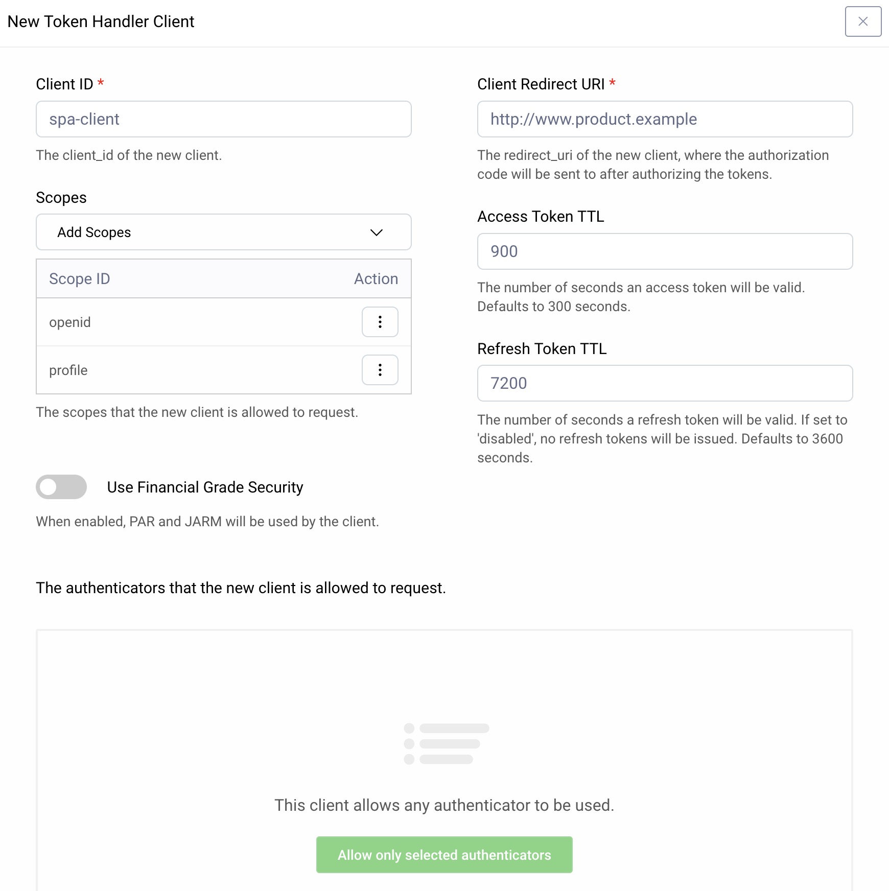Close the New Token Handler Client dialog
The image size is (889, 891).
coord(862,21)
